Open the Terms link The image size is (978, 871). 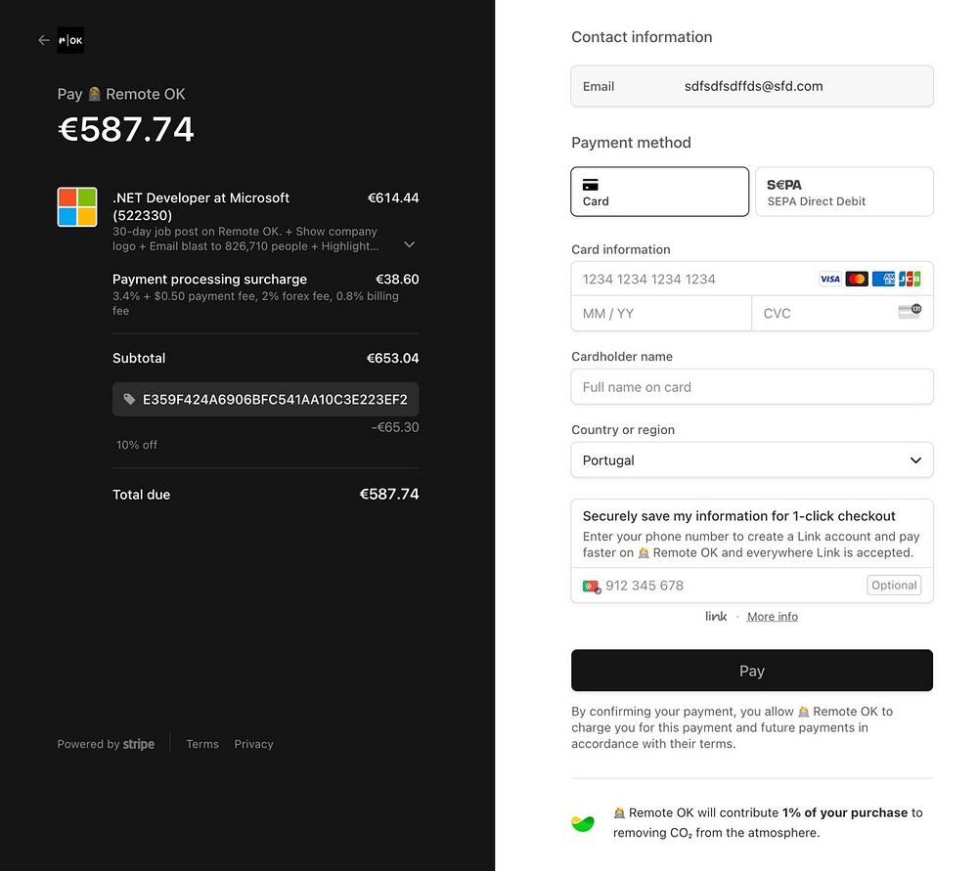202,744
